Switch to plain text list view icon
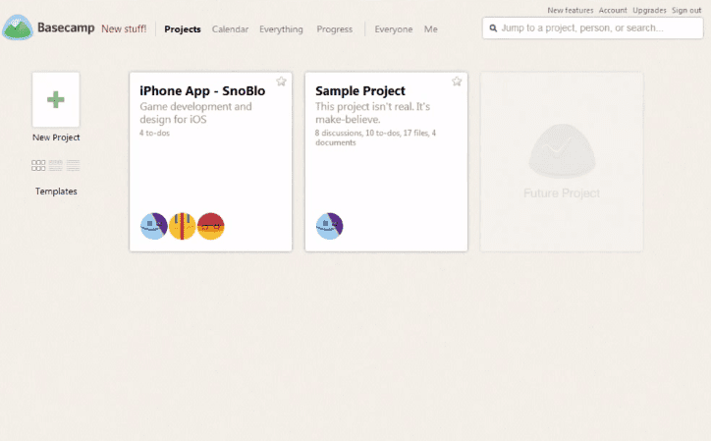711x441 pixels. 73,165
